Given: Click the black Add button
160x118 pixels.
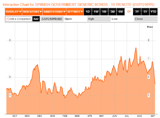Looking at the screenshot, I should (x=36, y=19).
